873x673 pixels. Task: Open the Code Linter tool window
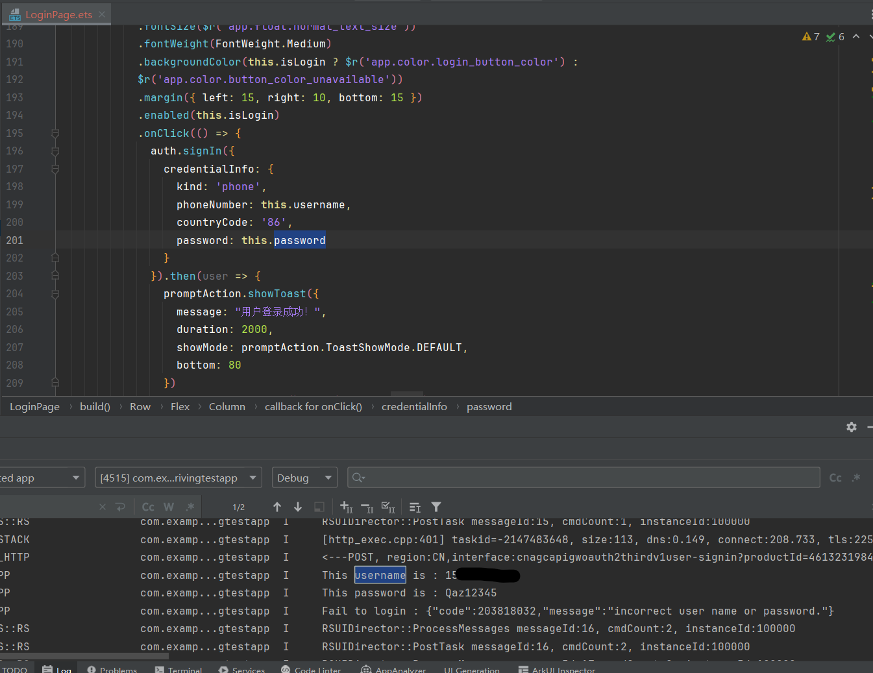coord(311,669)
